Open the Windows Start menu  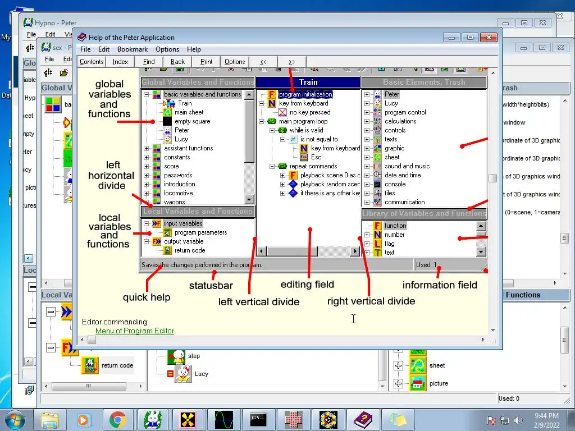pos(14,420)
